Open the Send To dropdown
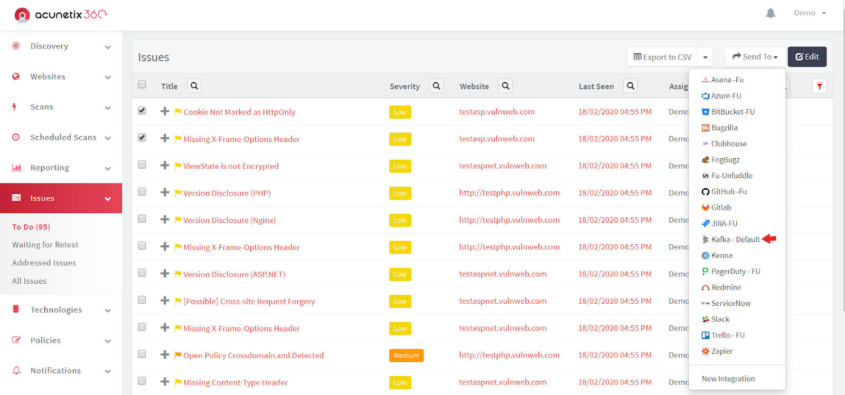 (x=755, y=57)
